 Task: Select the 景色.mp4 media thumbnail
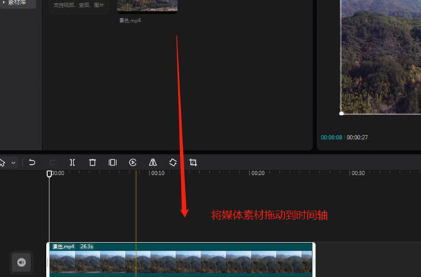pyautogui.click(x=148, y=6)
